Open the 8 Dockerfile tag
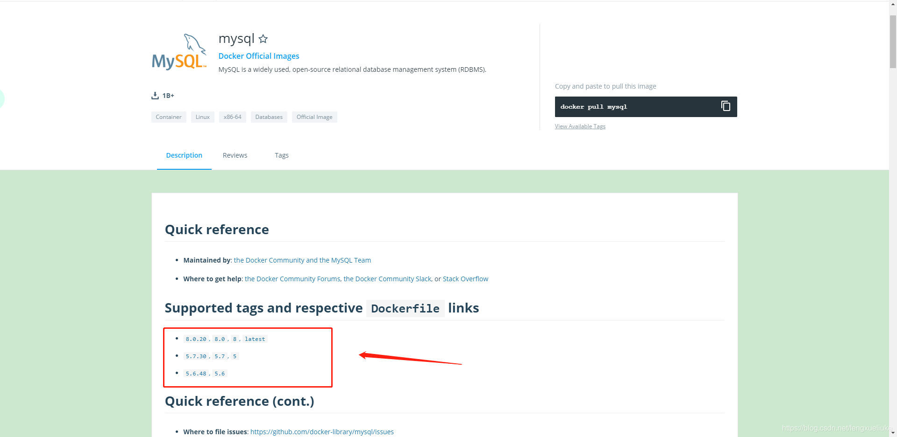The width and height of the screenshot is (897, 437). coord(235,339)
